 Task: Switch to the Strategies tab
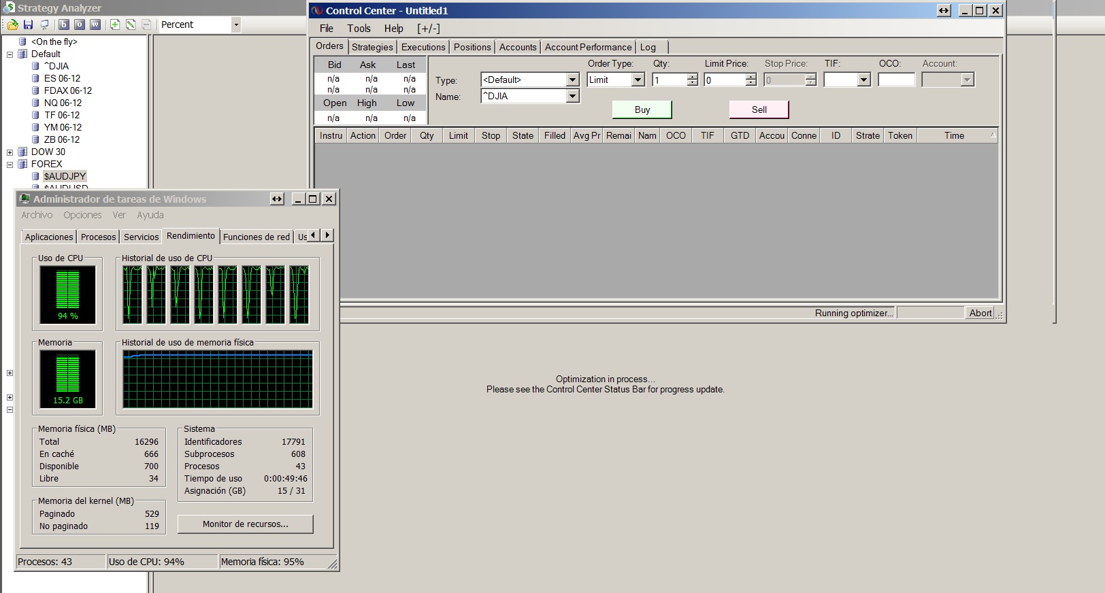tap(372, 47)
